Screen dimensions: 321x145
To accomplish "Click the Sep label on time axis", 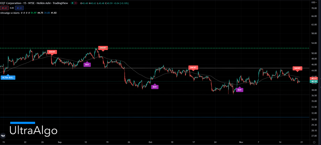I will coord(59,143).
